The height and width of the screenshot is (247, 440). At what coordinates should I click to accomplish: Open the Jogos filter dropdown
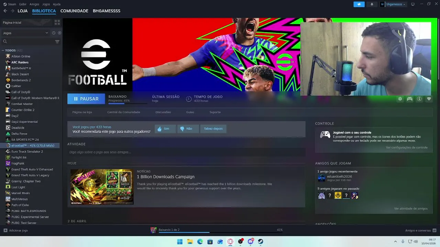[26, 33]
